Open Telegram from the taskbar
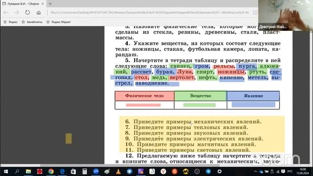Viewport: 313px width, 176px height. (x=208, y=172)
